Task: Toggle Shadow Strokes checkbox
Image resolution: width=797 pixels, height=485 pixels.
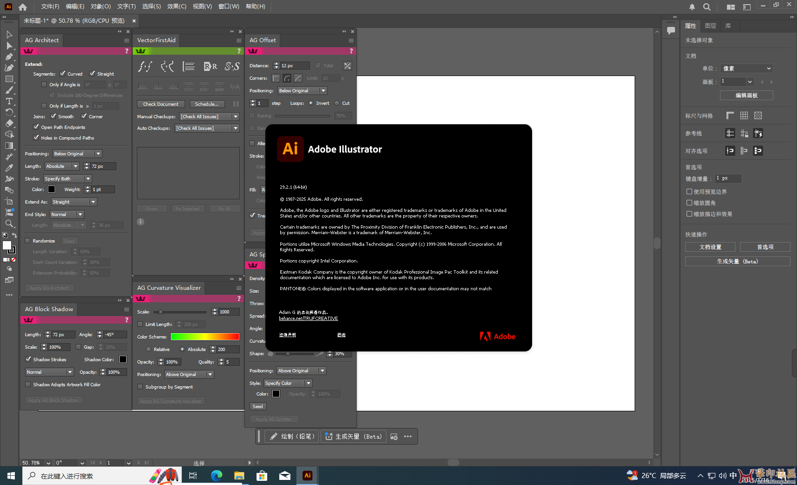Action: click(28, 359)
